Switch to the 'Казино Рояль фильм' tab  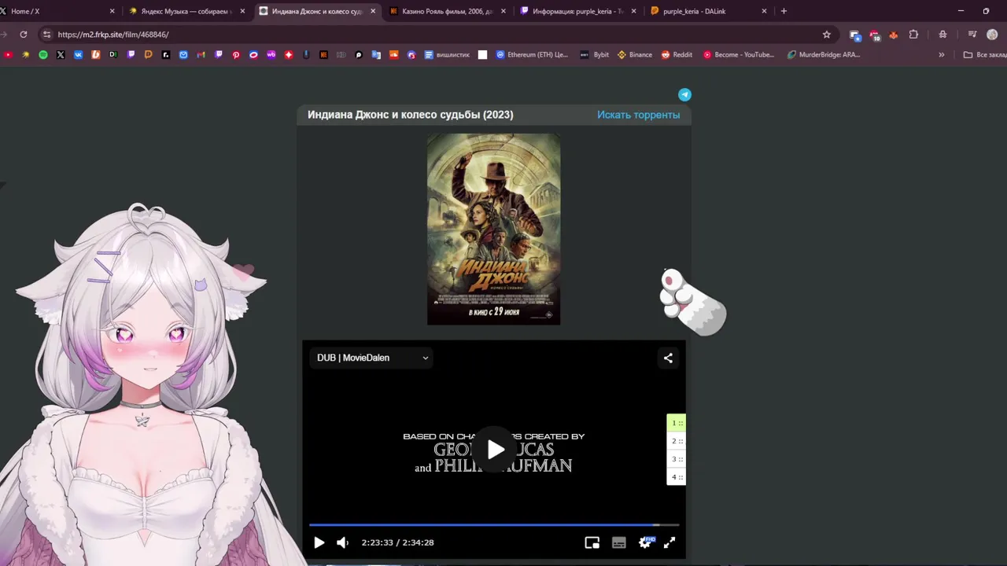coord(447,11)
